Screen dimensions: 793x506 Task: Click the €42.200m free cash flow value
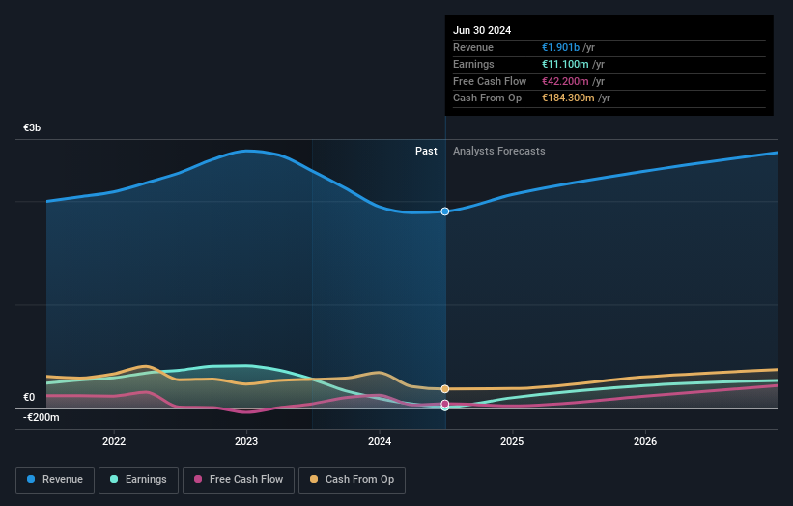click(x=565, y=81)
